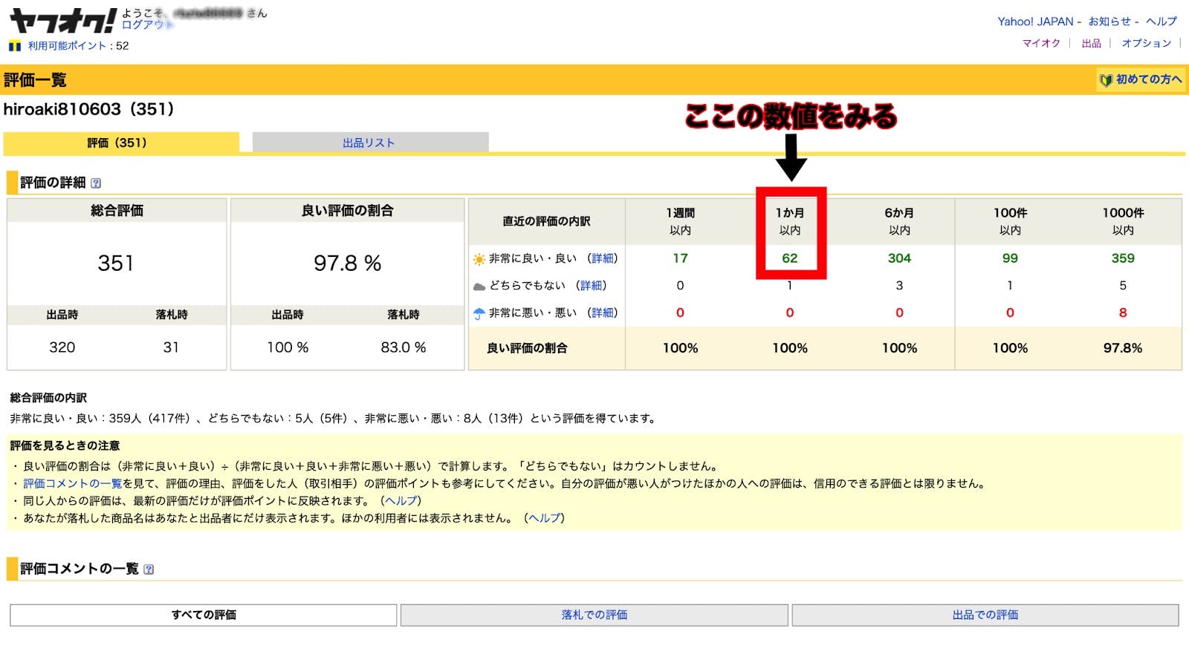The height and width of the screenshot is (651, 1189).
Task: Click the T-point icon beside 利用可能ポイント
Action: click(x=15, y=46)
